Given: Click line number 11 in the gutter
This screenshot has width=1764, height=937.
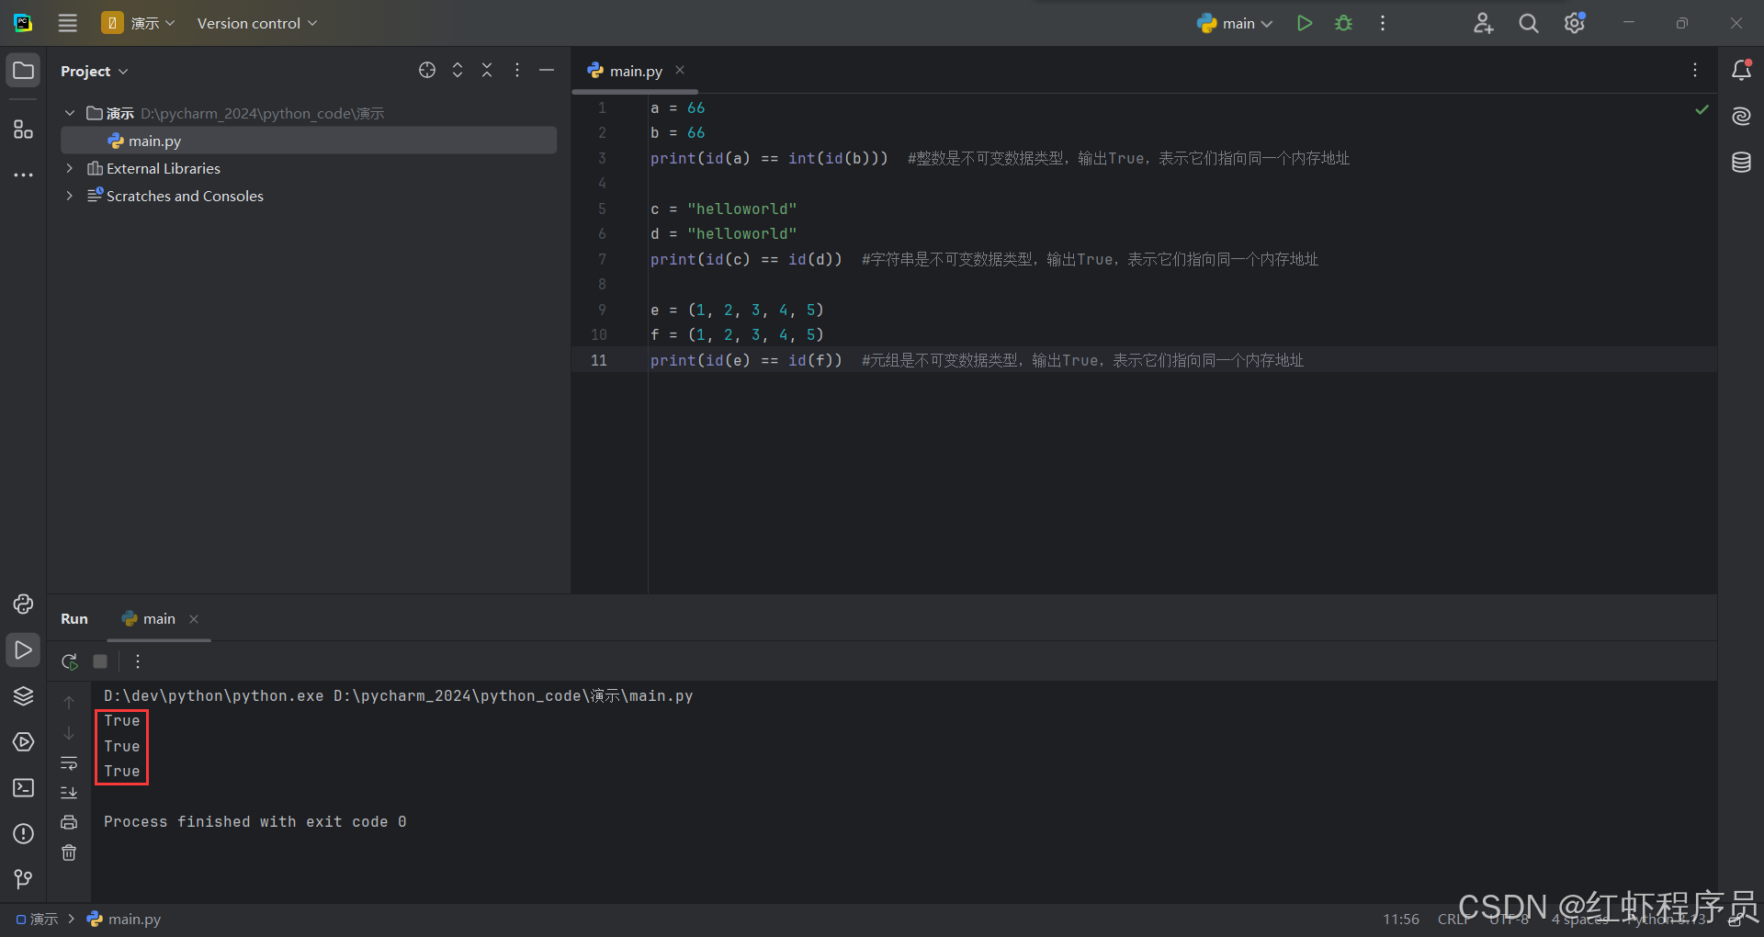Looking at the screenshot, I should [599, 360].
